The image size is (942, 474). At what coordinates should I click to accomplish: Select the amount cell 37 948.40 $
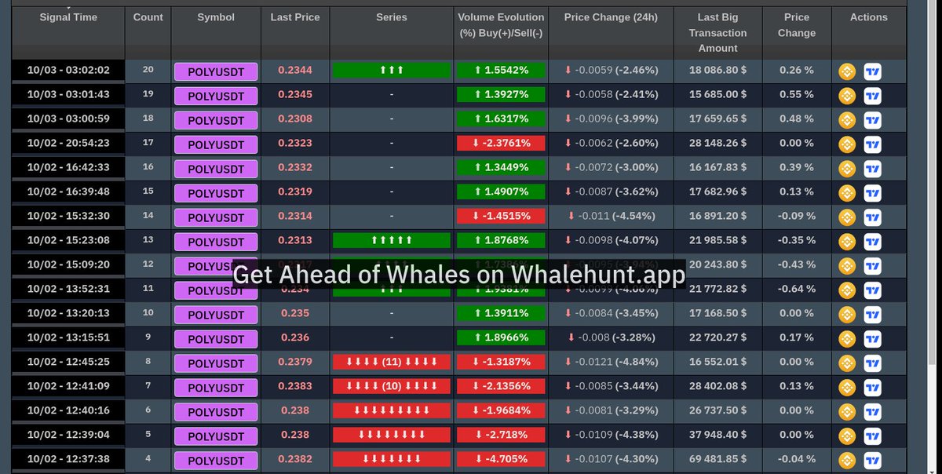(717, 435)
